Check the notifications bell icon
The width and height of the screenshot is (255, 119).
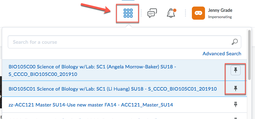[172, 13]
